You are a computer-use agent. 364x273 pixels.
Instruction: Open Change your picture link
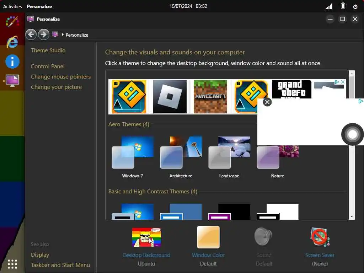[56, 87]
